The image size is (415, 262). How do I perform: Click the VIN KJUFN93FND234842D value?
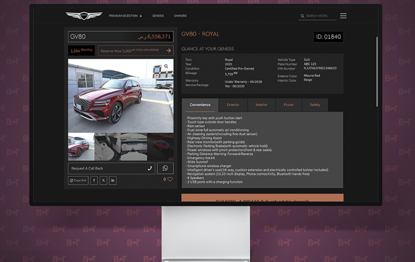point(320,68)
